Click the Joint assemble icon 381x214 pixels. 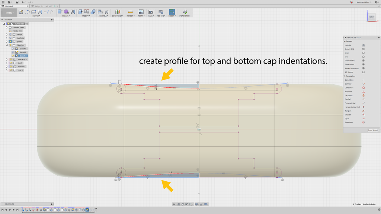[x=106, y=12]
